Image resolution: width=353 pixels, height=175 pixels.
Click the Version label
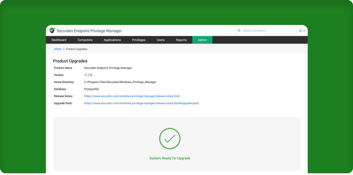click(x=59, y=75)
